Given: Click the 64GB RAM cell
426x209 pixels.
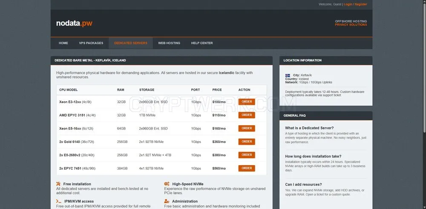Looking at the screenshot, I should [x=121, y=129].
